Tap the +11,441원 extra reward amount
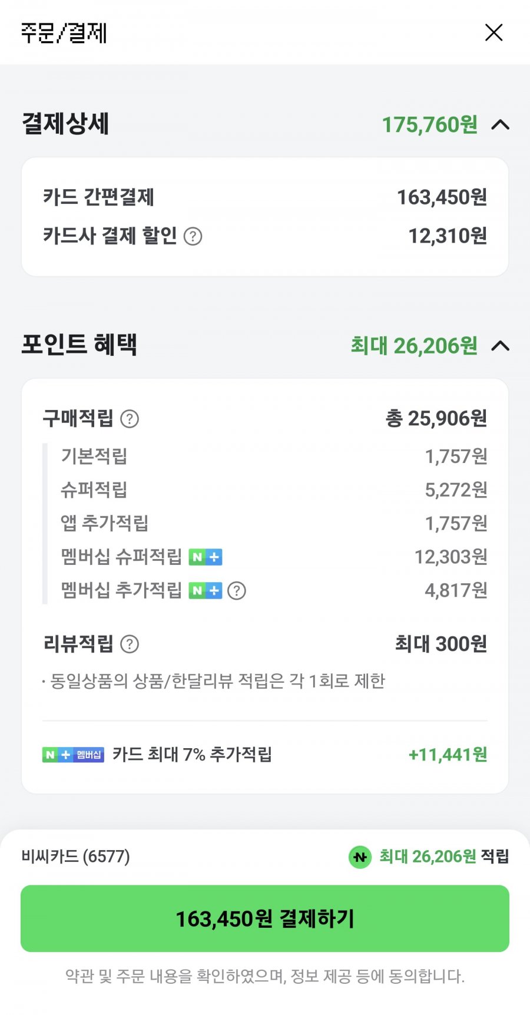 pos(448,755)
